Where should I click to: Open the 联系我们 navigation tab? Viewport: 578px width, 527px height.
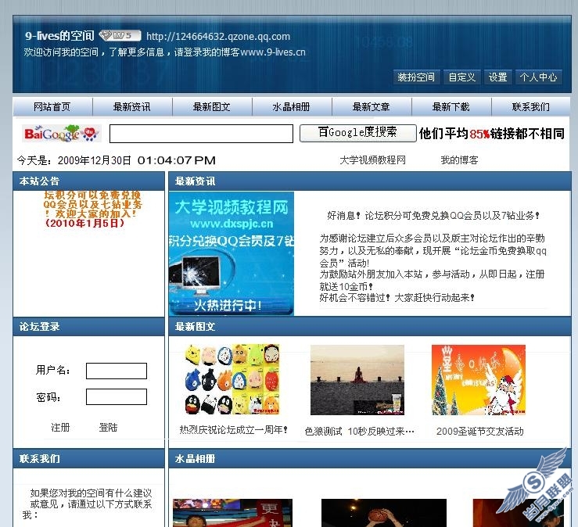pyautogui.click(x=530, y=107)
